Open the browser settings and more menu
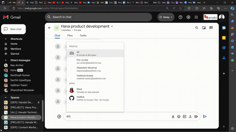The width and height of the screenshot is (236, 132). pos(225,8)
